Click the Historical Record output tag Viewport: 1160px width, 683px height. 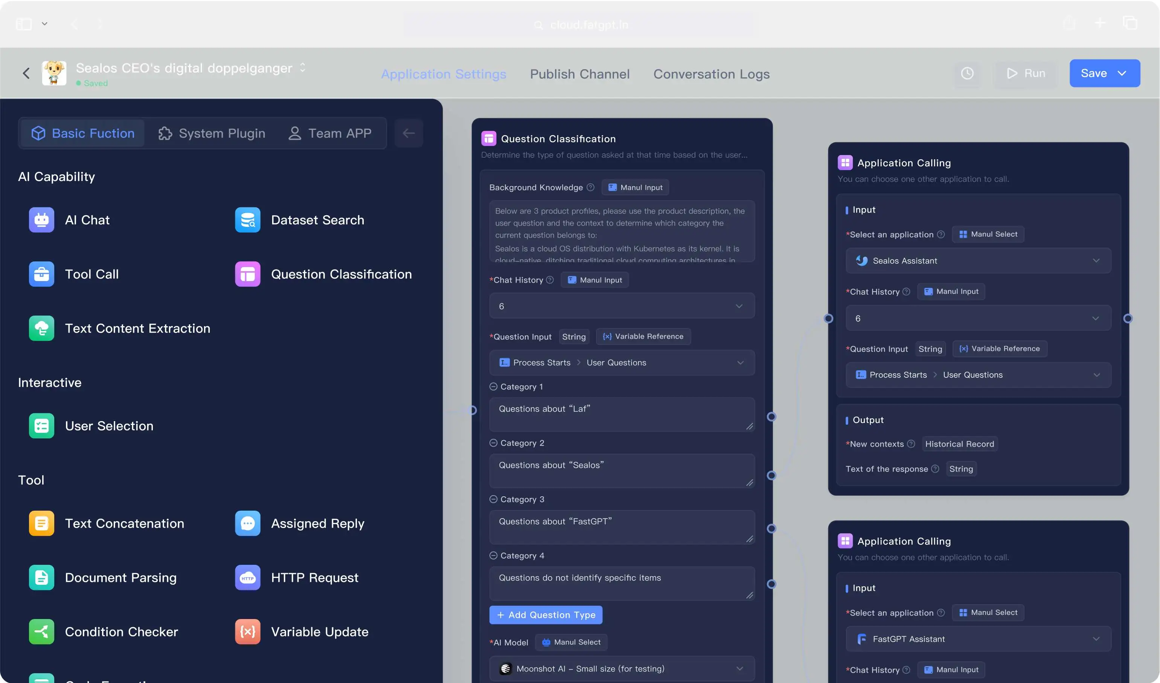tap(960, 444)
